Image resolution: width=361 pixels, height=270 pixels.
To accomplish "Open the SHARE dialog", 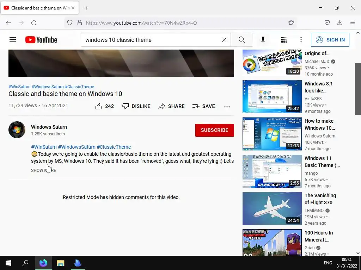I will tap(172, 106).
